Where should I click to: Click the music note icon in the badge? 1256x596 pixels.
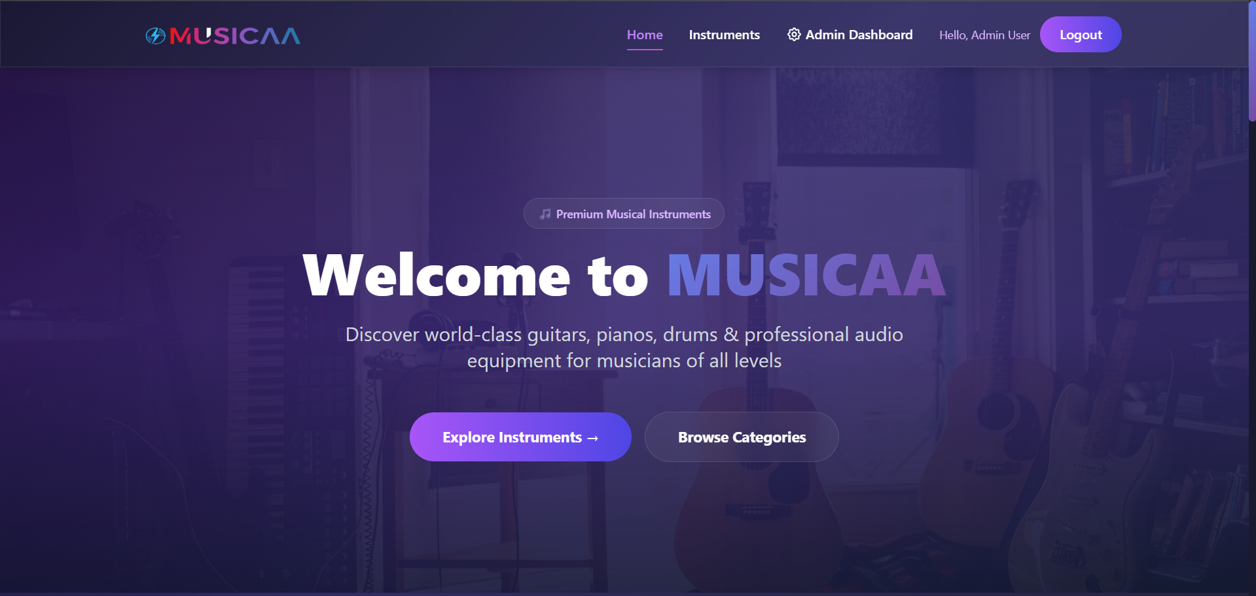tap(545, 214)
